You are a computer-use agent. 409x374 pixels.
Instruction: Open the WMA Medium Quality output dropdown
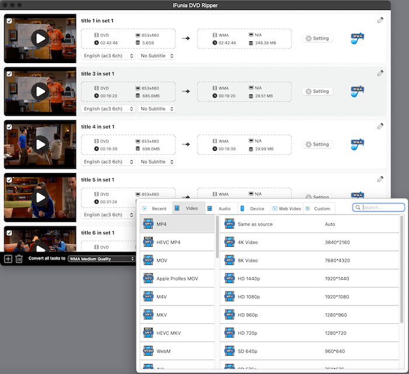(101, 259)
